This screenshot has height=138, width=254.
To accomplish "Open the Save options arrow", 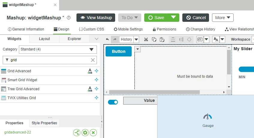I will pyautogui.click(x=173, y=17).
